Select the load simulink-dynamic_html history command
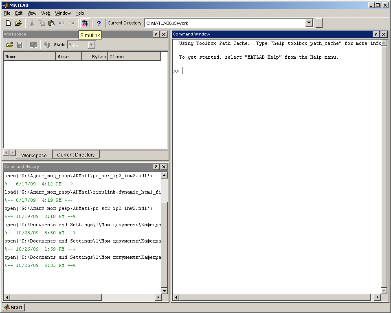 (x=83, y=192)
